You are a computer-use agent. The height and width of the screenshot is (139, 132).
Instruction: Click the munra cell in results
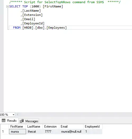tap(17, 132)
